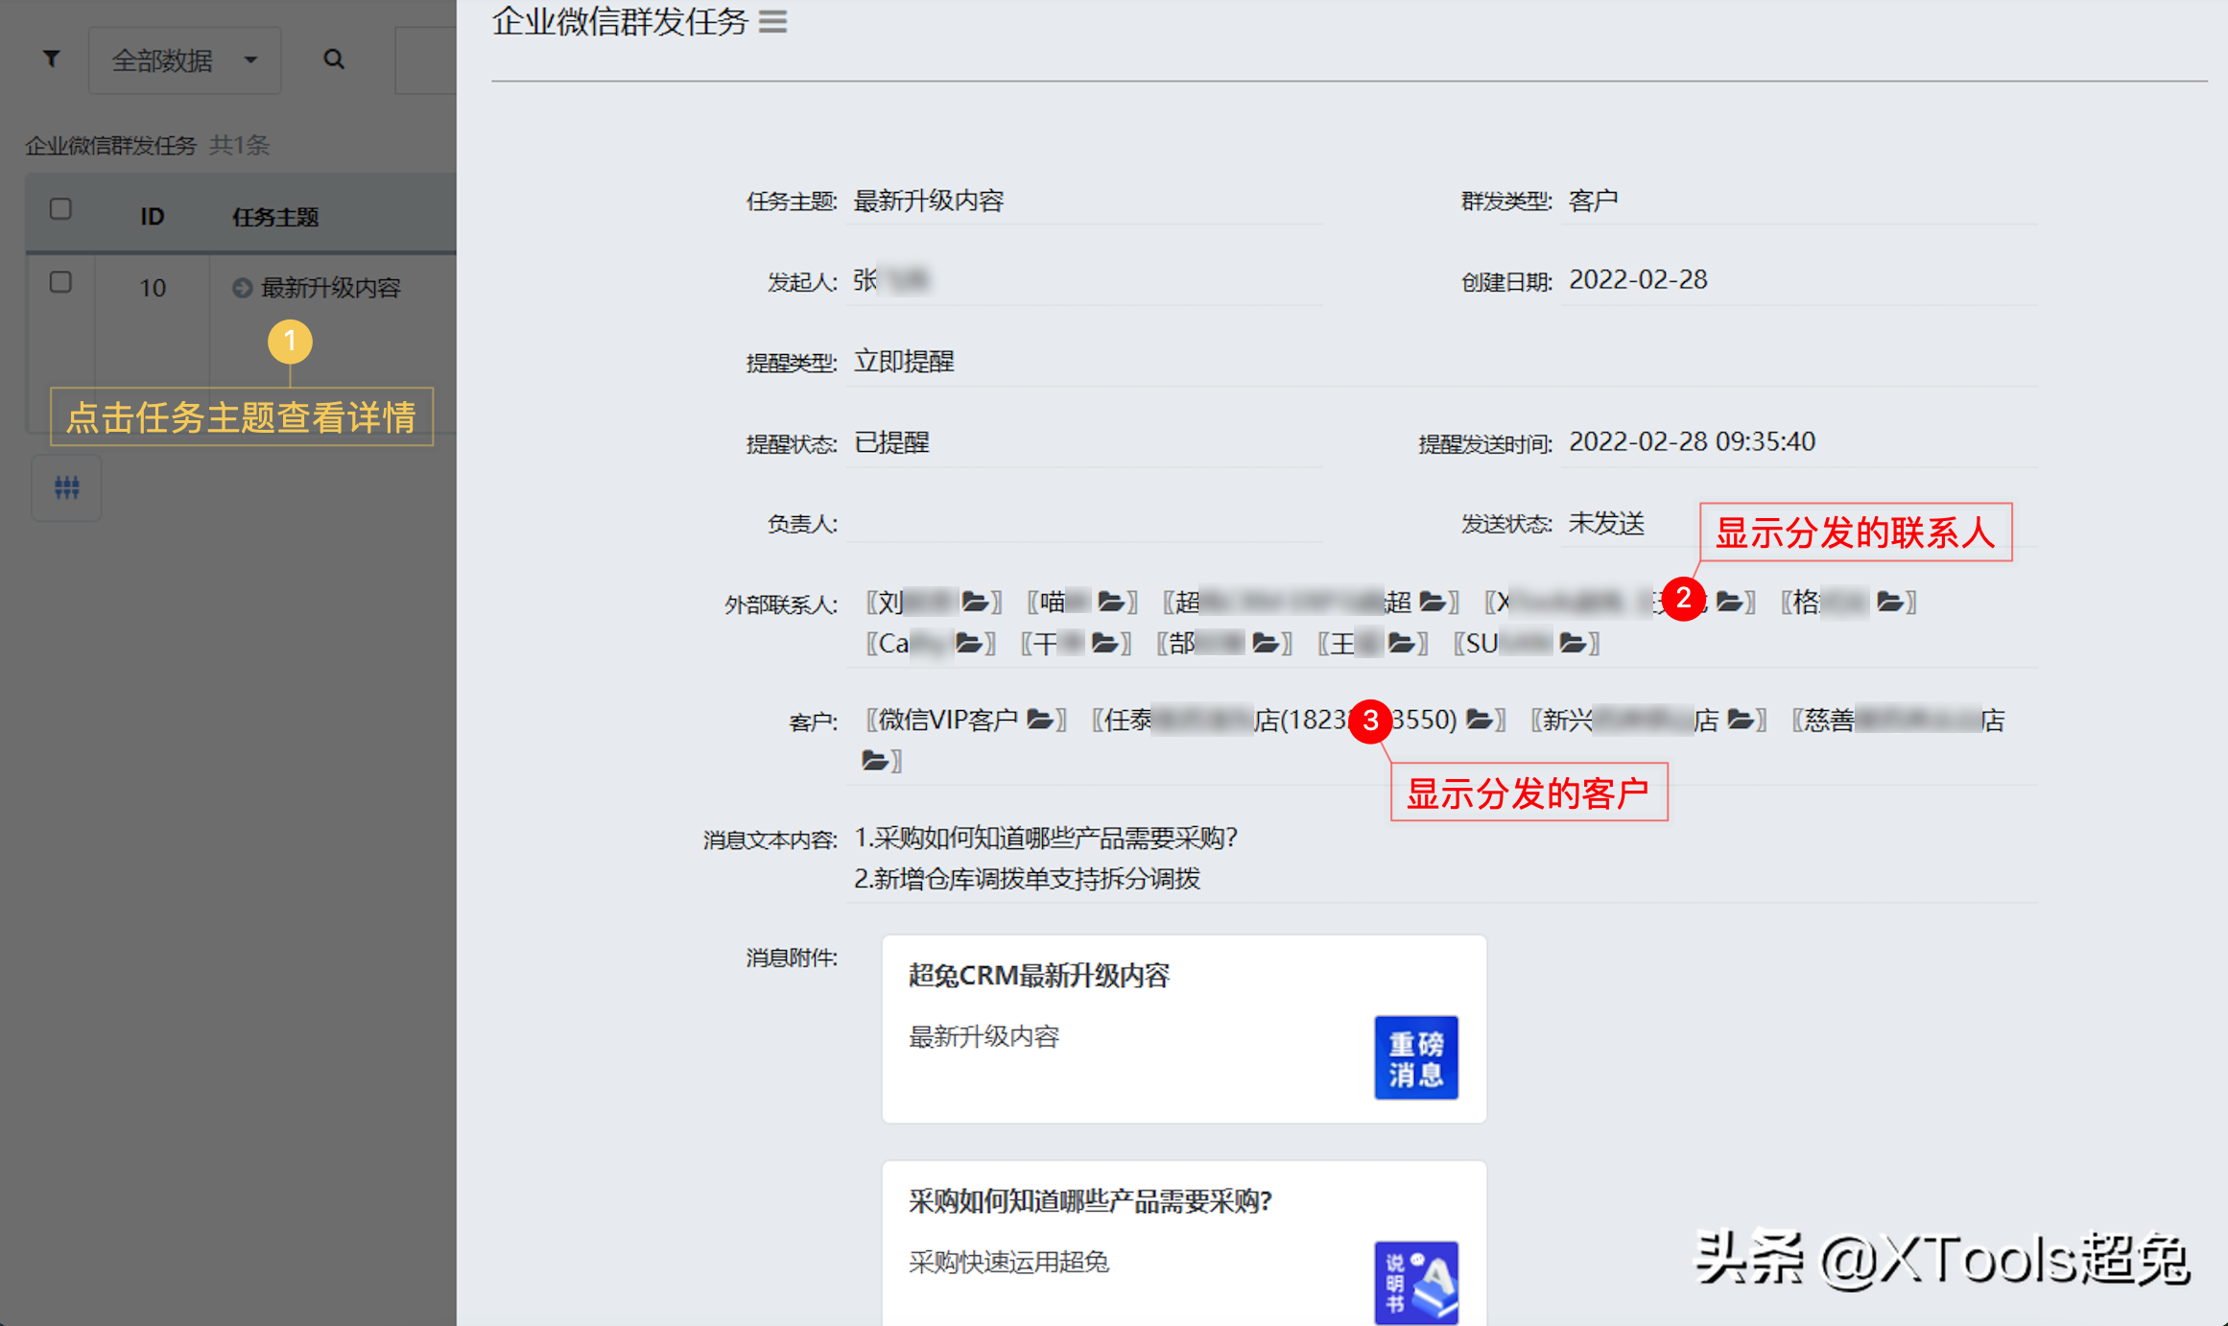
Task: Expand the 全部数据 dropdown
Action: [x=184, y=60]
